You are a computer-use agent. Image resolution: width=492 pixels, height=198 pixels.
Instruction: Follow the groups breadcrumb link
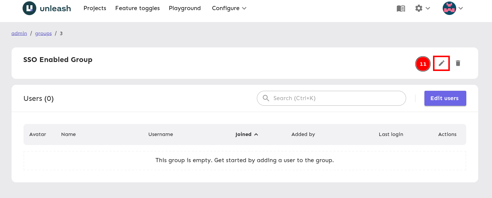pyautogui.click(x=43, y=33)
